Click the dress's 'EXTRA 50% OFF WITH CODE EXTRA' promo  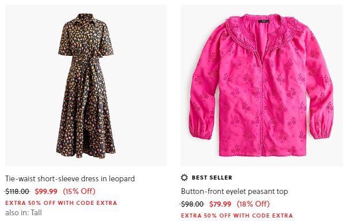pos(61,203)
